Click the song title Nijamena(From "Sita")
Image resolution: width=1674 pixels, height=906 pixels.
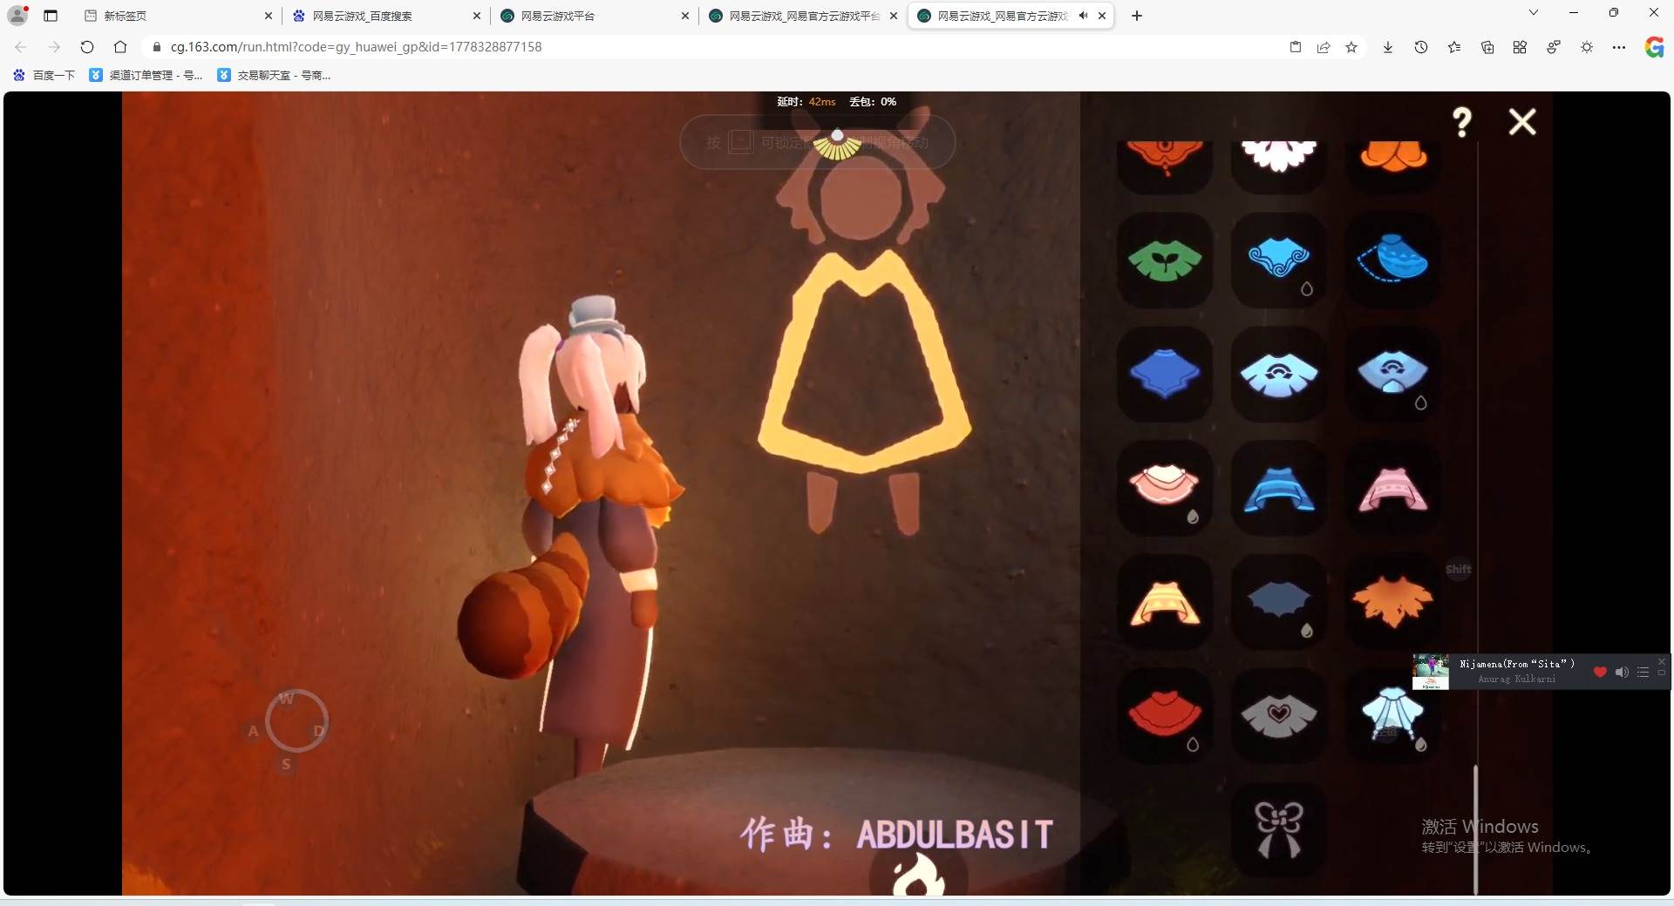click(1517, 664)
